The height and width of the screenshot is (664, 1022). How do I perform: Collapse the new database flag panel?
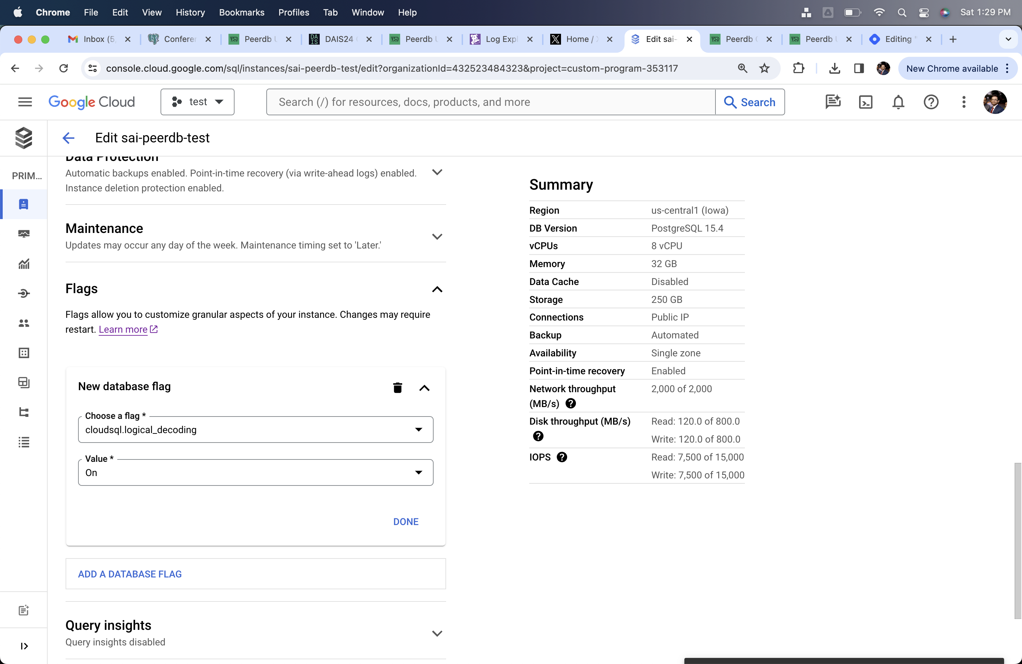coord(424,387)
